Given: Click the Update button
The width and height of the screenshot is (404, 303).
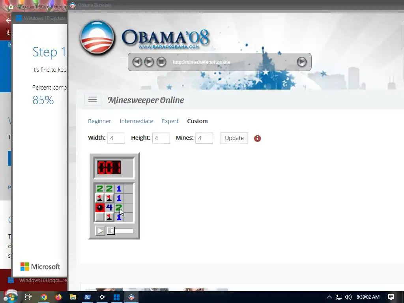Looking at the screenshot, I should (x=234, y=138).
